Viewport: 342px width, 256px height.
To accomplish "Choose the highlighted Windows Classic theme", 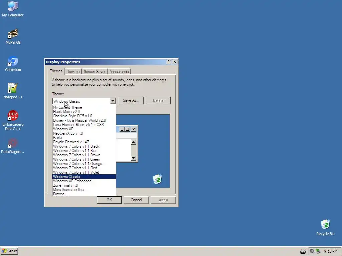I will [x=84, y=177].
